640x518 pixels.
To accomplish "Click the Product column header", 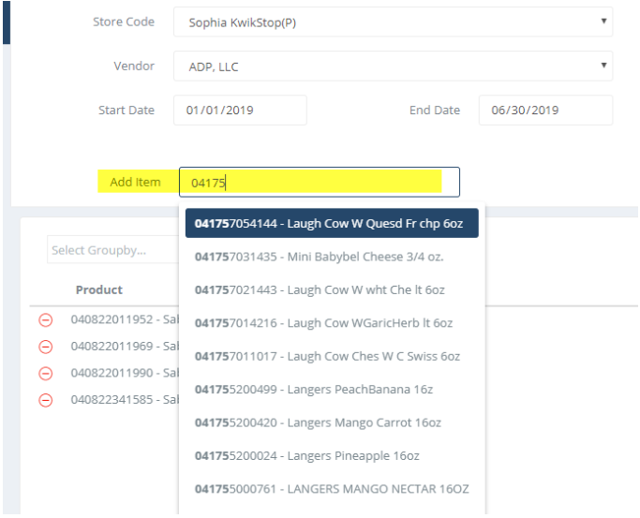I will [x=99, y=290].
